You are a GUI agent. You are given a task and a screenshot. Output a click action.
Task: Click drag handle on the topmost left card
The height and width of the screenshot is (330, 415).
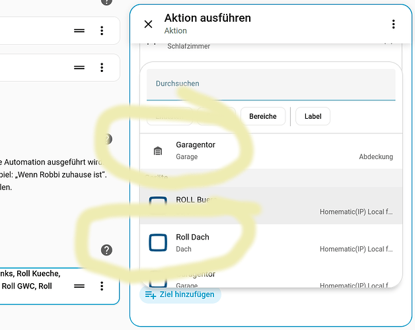[x=79, y=30]
